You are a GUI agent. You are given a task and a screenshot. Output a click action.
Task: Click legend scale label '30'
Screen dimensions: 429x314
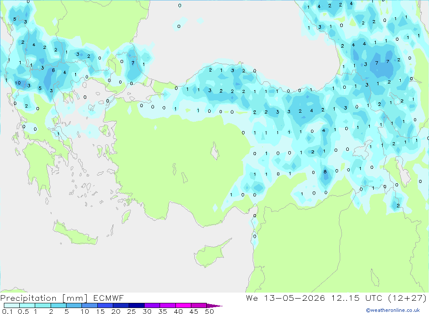pyautogui.click(x=147, y=311)
